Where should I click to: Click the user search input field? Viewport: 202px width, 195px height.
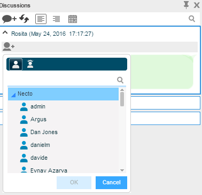61,80
